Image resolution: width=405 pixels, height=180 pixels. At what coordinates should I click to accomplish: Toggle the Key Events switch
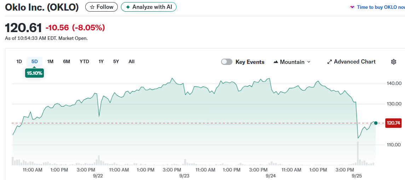[227, 62]
